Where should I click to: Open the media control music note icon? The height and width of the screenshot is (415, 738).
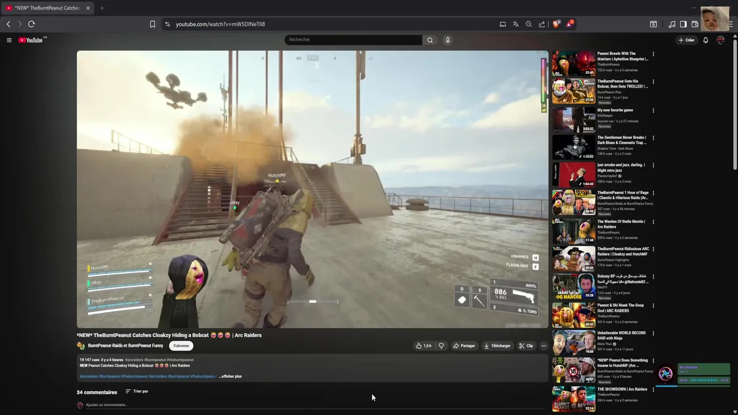(672, 24)
